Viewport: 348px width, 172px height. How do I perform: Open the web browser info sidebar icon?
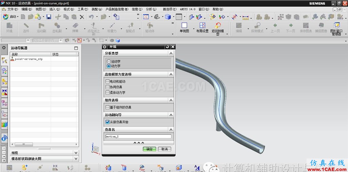click(x=4, y=138)
